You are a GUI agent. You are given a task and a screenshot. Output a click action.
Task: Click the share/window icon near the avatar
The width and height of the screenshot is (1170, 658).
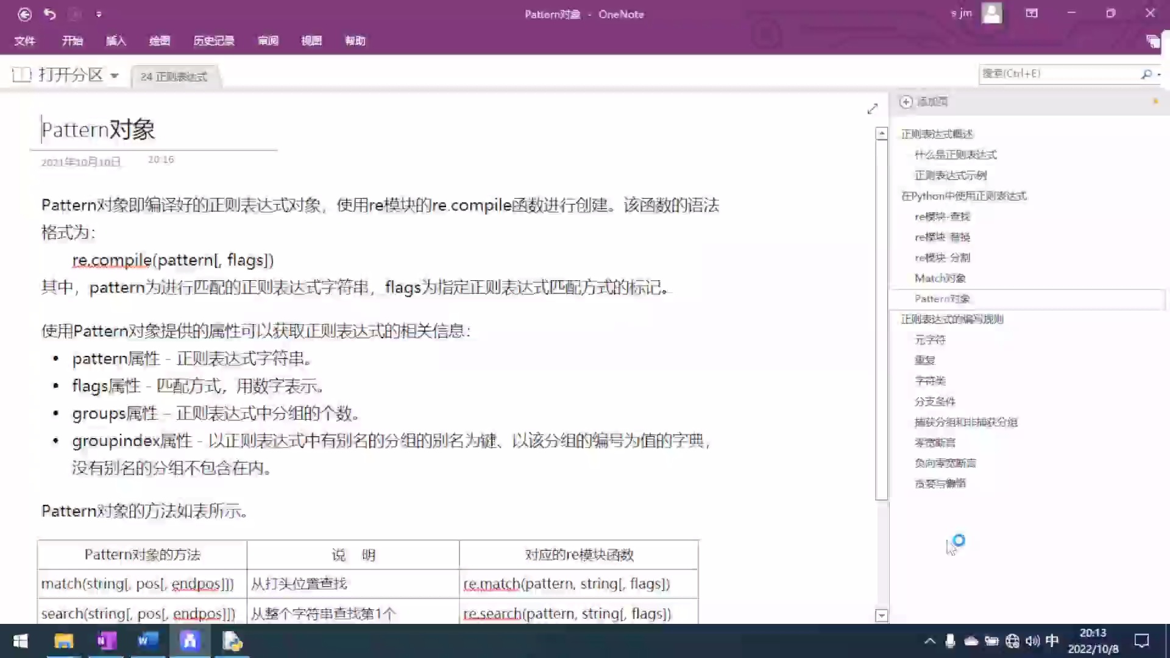(1032, 13)
